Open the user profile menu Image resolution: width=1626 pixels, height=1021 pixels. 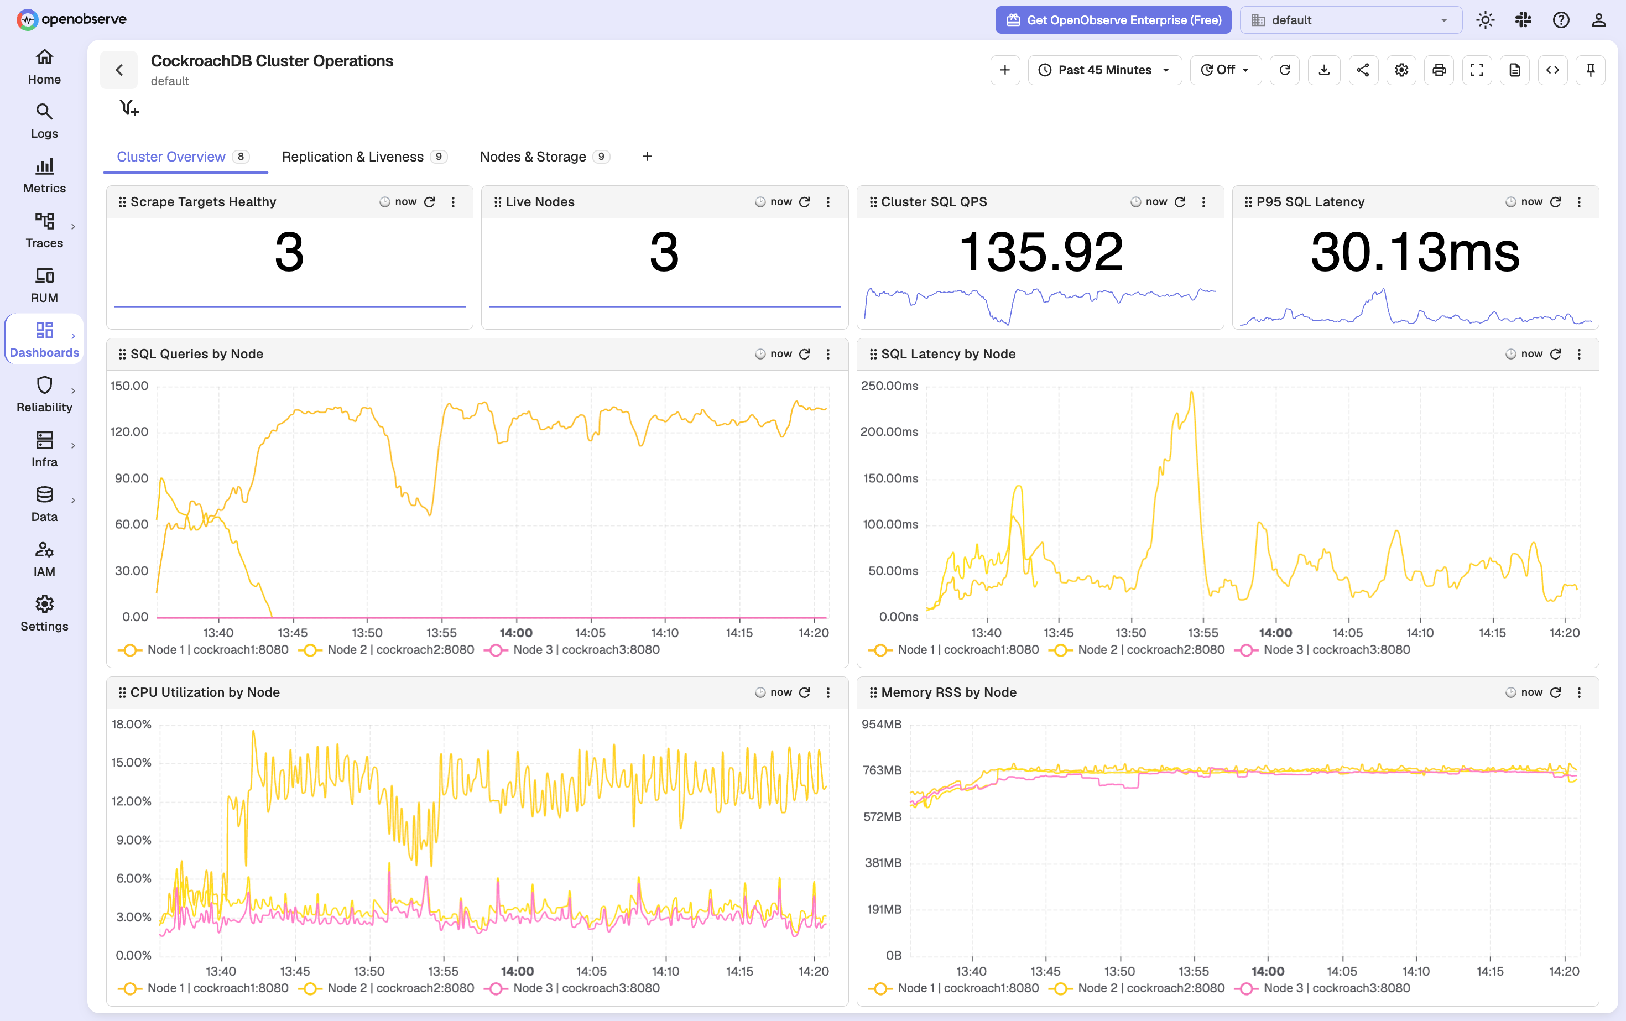coord(1598,20)
